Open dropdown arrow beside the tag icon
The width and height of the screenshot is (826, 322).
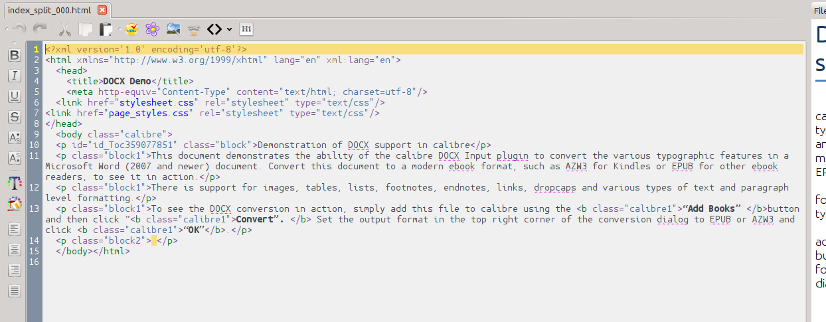(x=229, y=29)
